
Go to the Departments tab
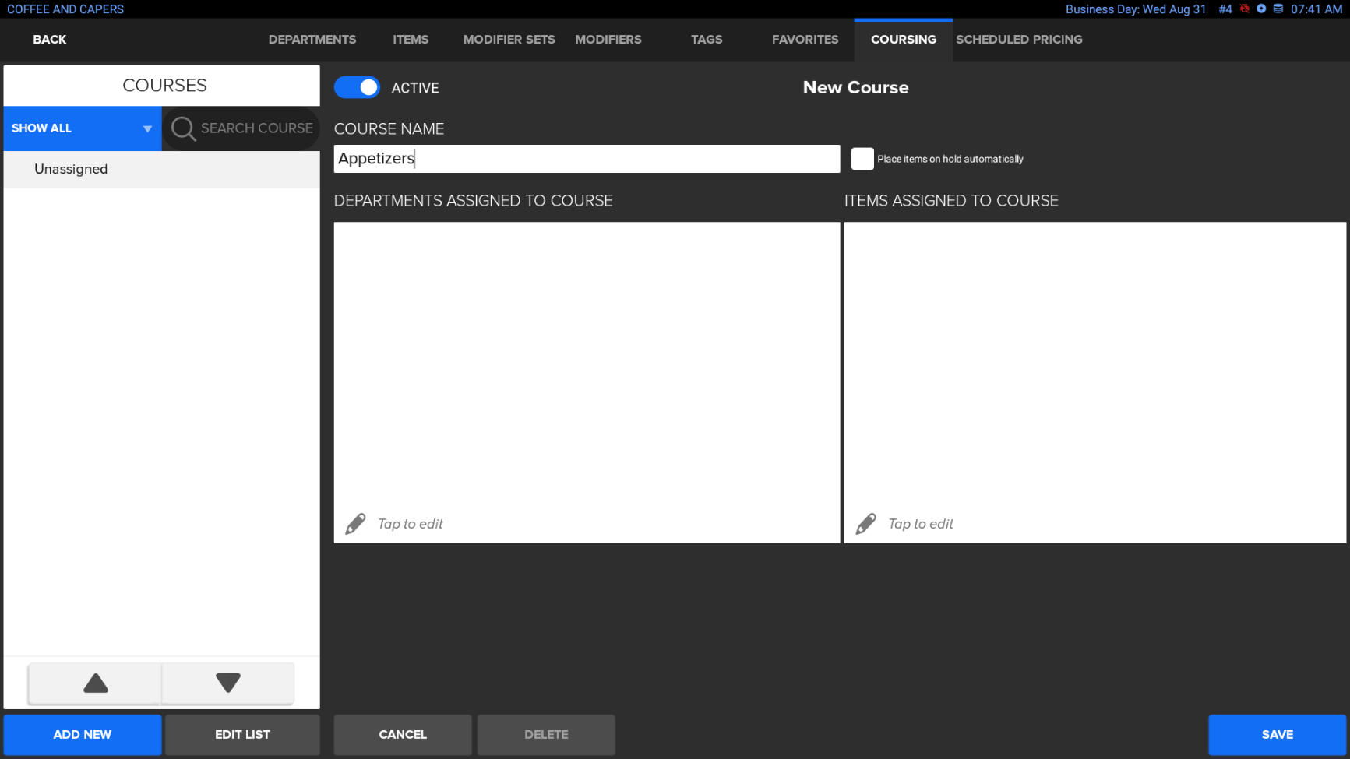pos(312,40)
